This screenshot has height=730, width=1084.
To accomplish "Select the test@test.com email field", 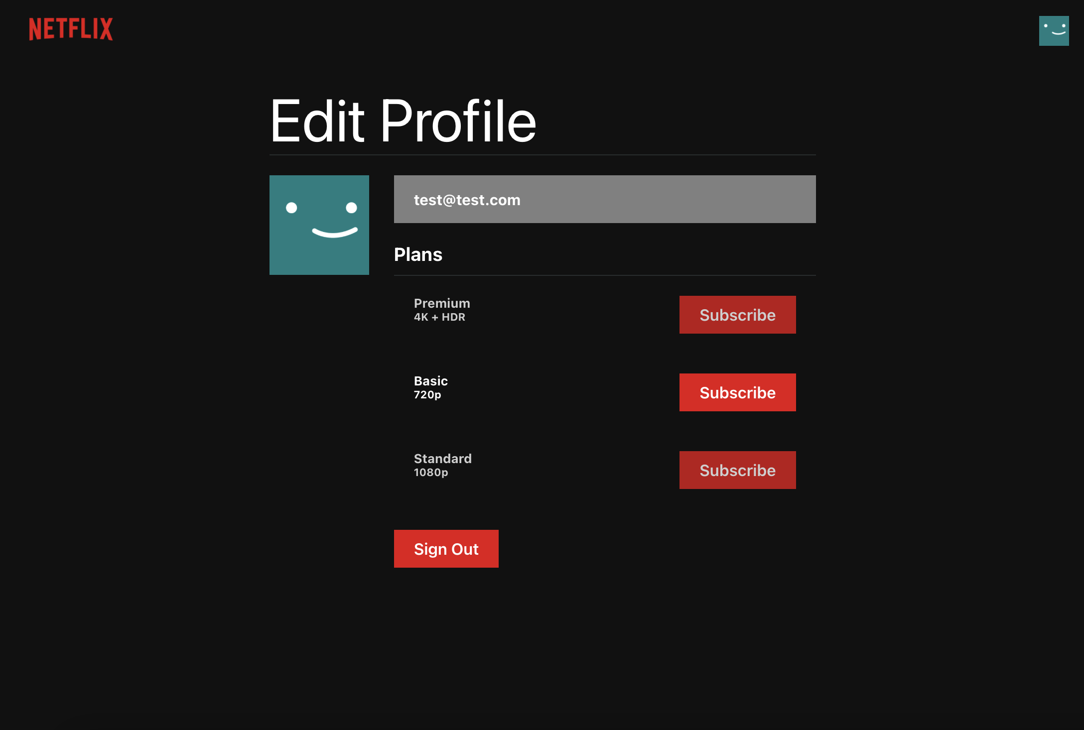I will pos(604,199).
